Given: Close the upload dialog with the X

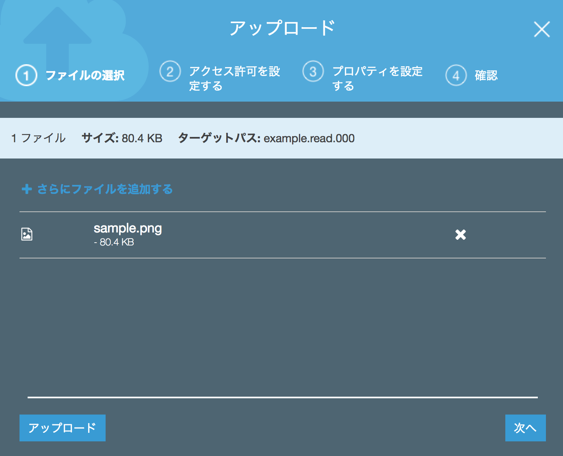Looking at the screenshot, I should tap(541, 29).
